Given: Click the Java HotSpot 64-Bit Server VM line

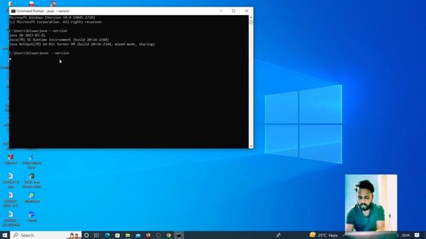Looking at the screenshot, I should (x=82, y=44).
